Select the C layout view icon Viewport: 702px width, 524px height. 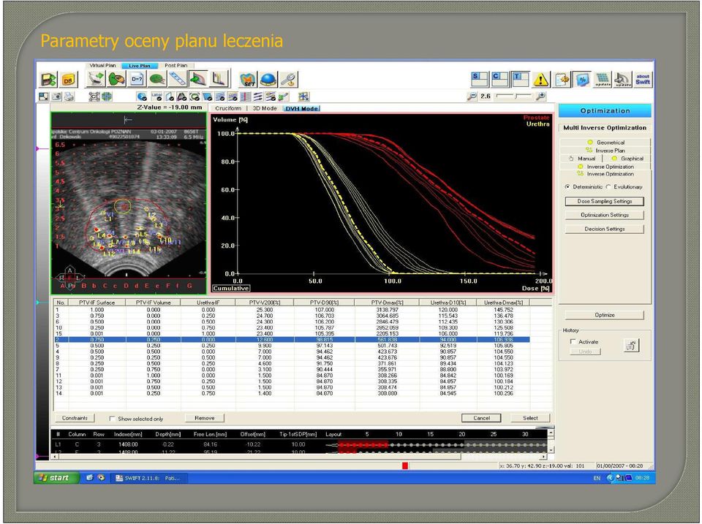499,79
